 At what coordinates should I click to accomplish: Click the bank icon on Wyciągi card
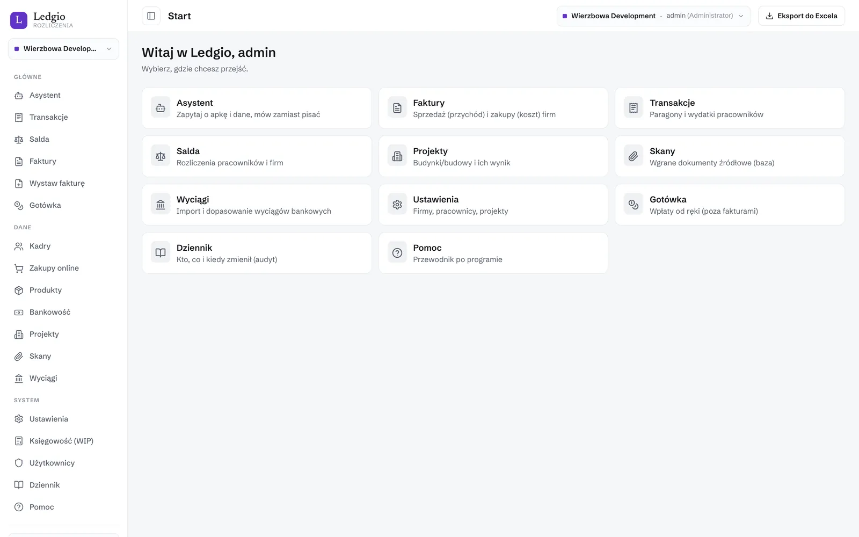tap(161, 205)
